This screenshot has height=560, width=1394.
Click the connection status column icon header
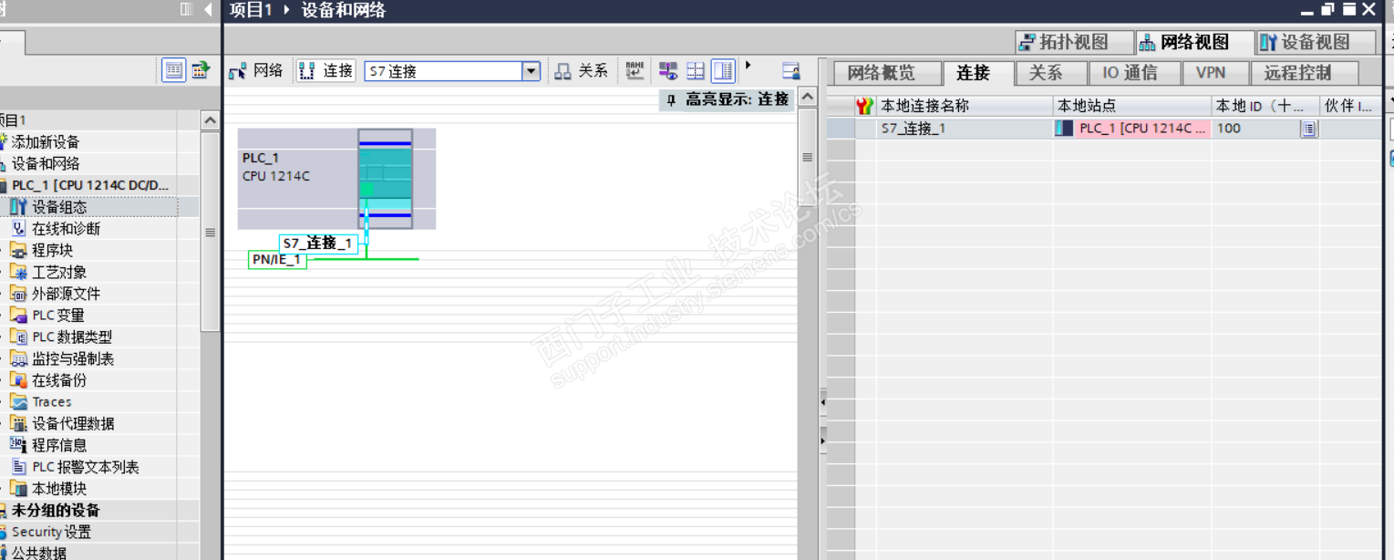[865, 106]
